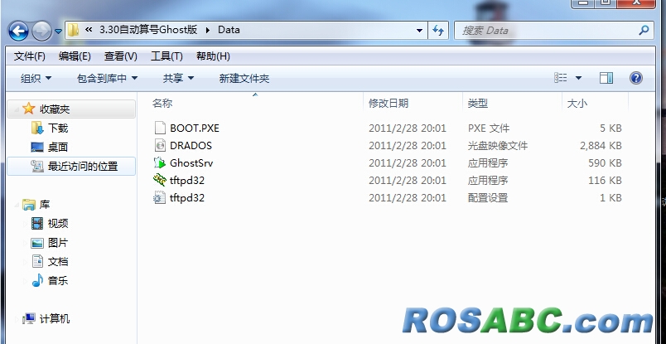Image resolution: width=666 pixels, height=344 pixels.
Task: Select the DRADOS file name
Action: (x=191, y=145)
